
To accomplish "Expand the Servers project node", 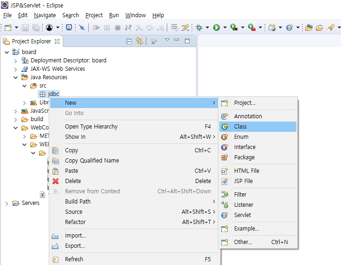I will [7, 204].
